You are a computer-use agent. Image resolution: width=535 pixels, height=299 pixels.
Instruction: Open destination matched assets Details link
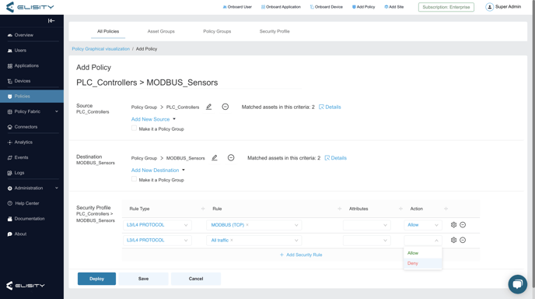click(336, 158)
